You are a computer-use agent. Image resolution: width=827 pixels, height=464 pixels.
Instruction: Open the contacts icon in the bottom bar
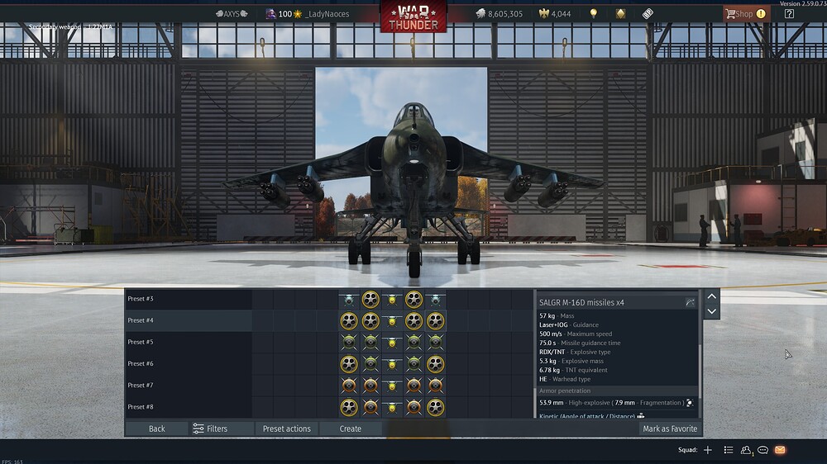coord(746,450)
